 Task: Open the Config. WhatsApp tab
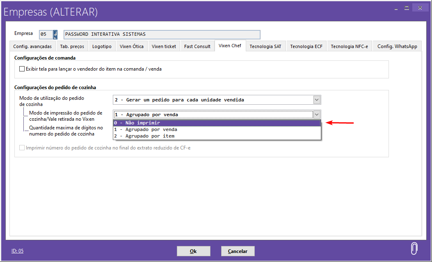397,46
